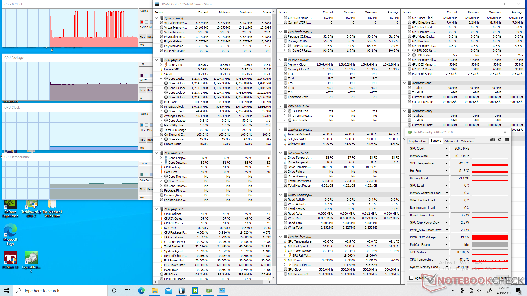The height and width of the screenshot is (296, 527).
Task: Switch to HWiNFO64 taskbar icon
Action: pos(182,291)
